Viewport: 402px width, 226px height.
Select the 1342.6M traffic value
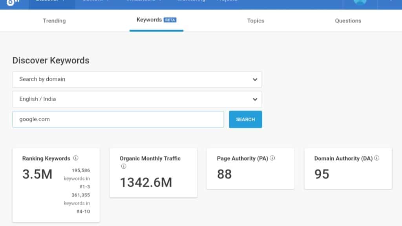pos(146,182)
